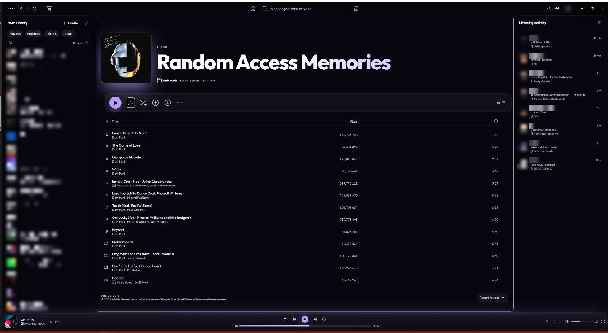
Task: Change the List view option for tracks
Action: [500, 103]
